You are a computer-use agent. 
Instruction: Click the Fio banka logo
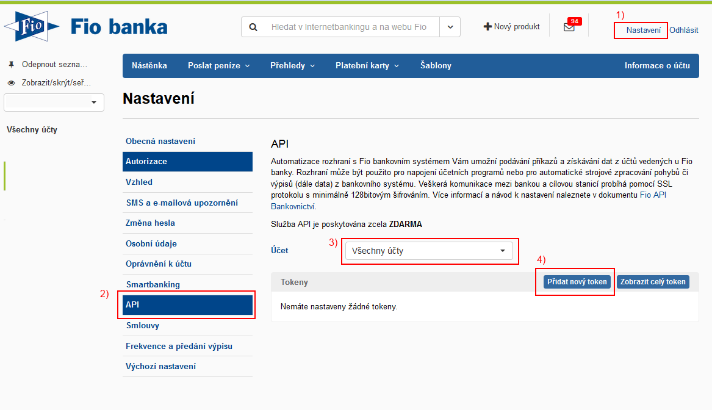point(86,26)
